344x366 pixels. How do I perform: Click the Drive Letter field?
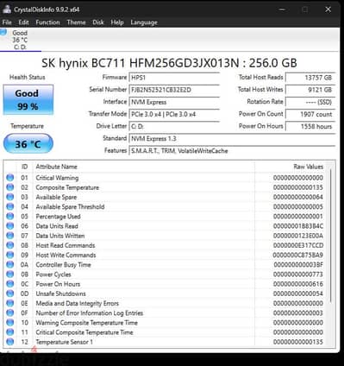pyautogui.click(x=174, y=126)
